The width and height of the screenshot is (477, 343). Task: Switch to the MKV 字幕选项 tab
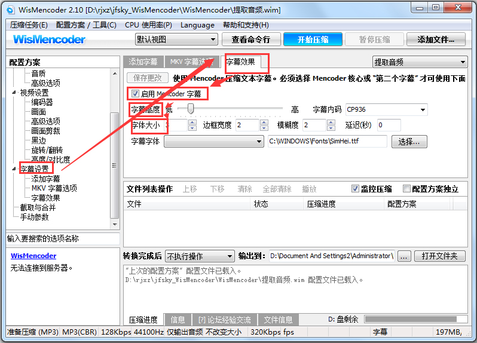192,62
